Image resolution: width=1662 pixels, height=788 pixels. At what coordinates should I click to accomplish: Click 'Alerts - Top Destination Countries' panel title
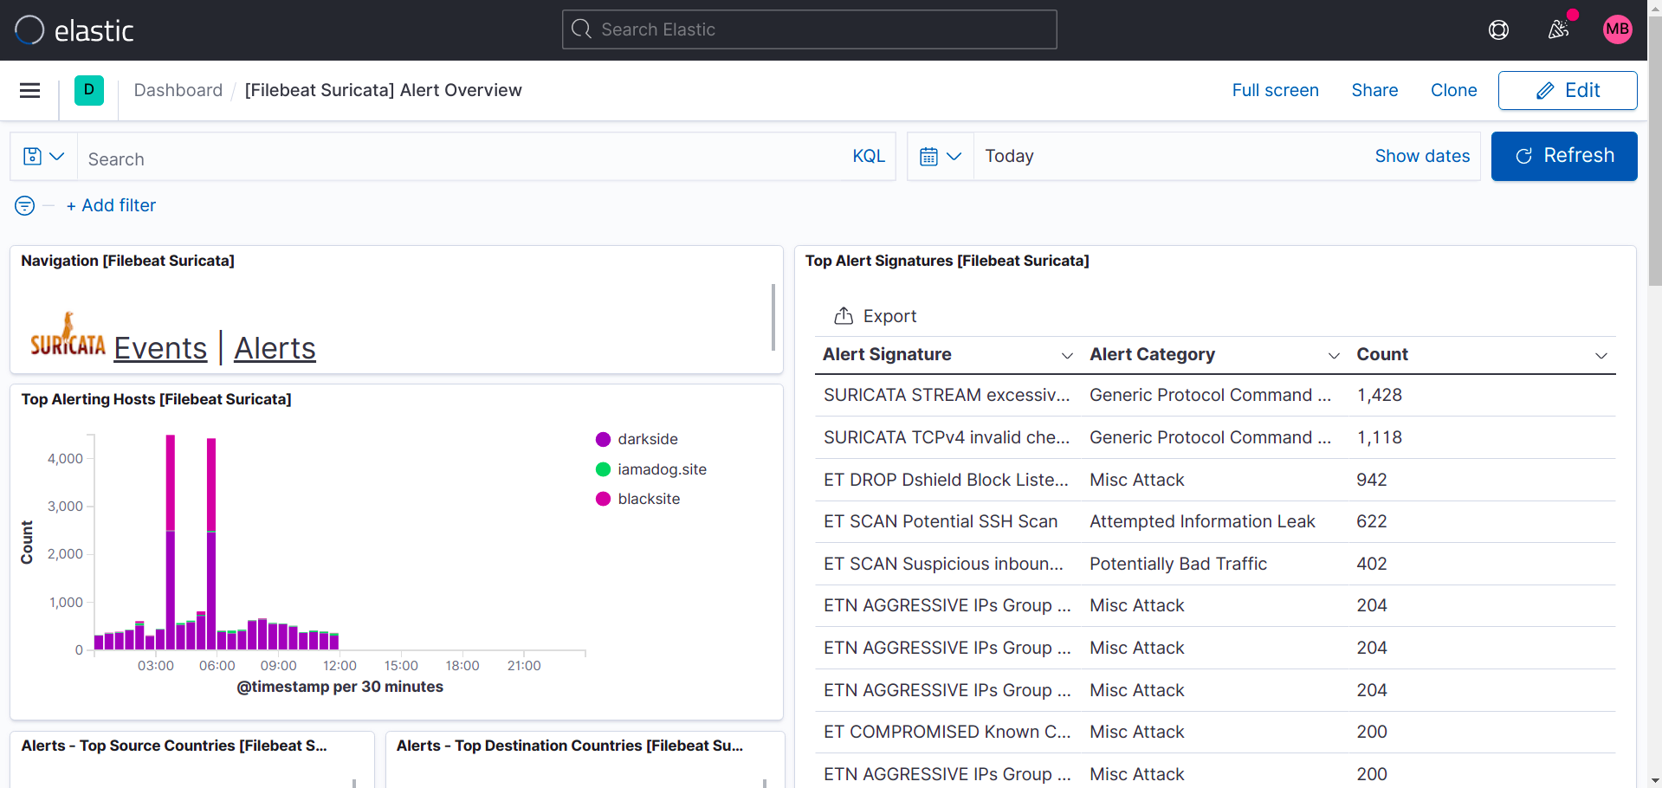[x=570, y=746]
